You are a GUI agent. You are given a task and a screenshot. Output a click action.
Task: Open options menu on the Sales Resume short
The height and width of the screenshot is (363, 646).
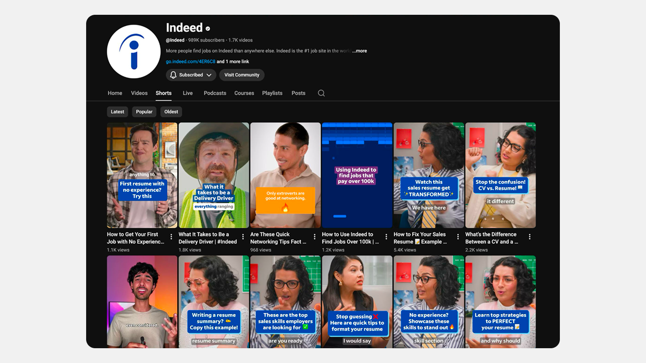458,236
